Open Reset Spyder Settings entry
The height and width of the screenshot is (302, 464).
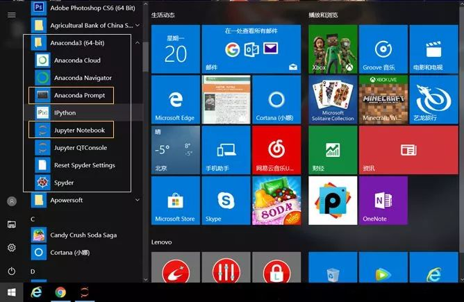click(x=84, y=165)
